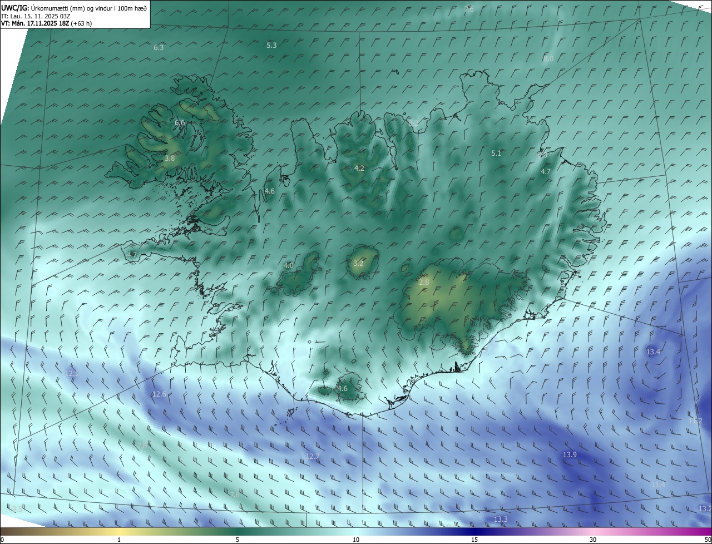Click the '10' tick label on the colour scale
This screenshot has width=712, height=544.
click(x=356, y=540)
